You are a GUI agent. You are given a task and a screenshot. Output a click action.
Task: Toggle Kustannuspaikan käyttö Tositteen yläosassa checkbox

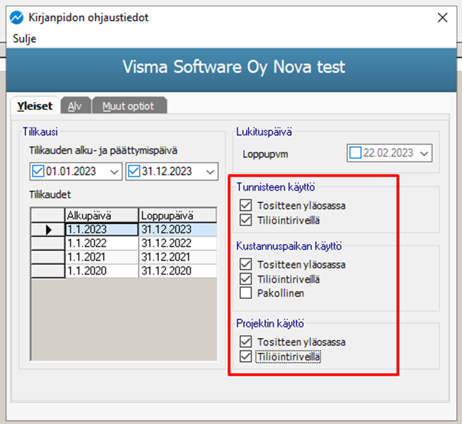(245, 264)
